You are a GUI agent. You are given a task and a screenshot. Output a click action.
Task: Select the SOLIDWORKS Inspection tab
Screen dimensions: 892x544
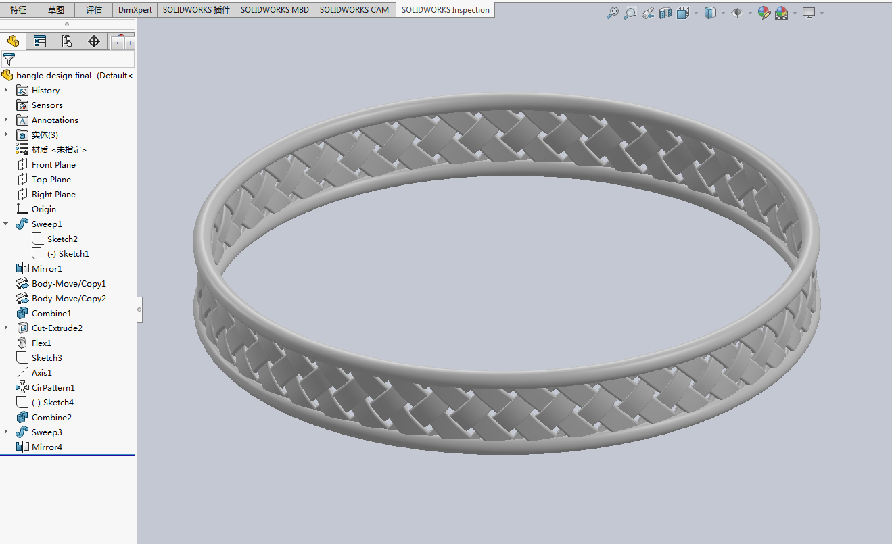[446, 10]
